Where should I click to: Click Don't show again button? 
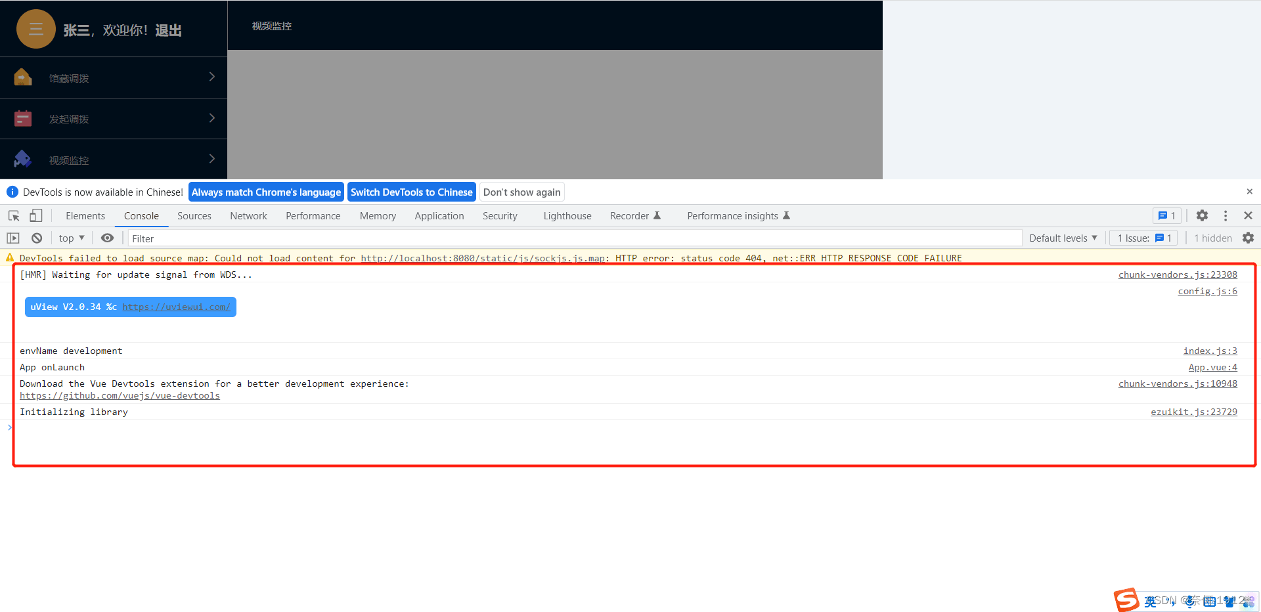point(522,192)
